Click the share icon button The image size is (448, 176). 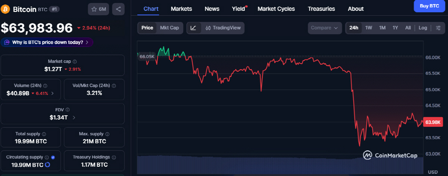click(118, 9)
